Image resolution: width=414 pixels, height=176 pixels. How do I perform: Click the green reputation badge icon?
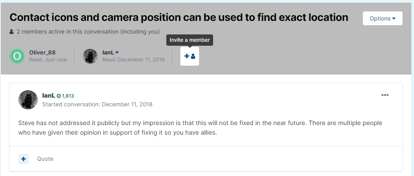click(59, 96)
